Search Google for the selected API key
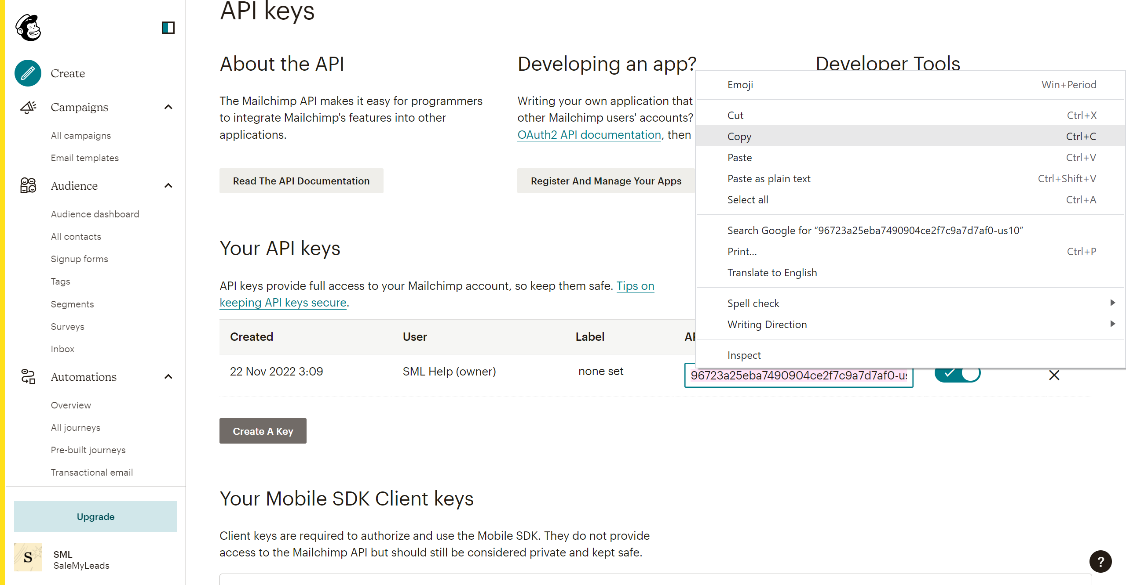This screenshot has height=585, width=1126. point(910,230)
